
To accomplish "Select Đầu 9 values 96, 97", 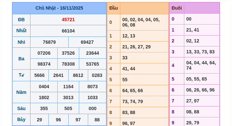I will click(129, 123).
